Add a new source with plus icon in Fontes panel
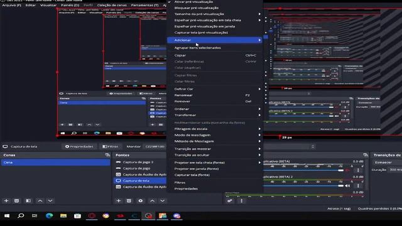Viewport: 402px width, 226px height. pos(119,201)
